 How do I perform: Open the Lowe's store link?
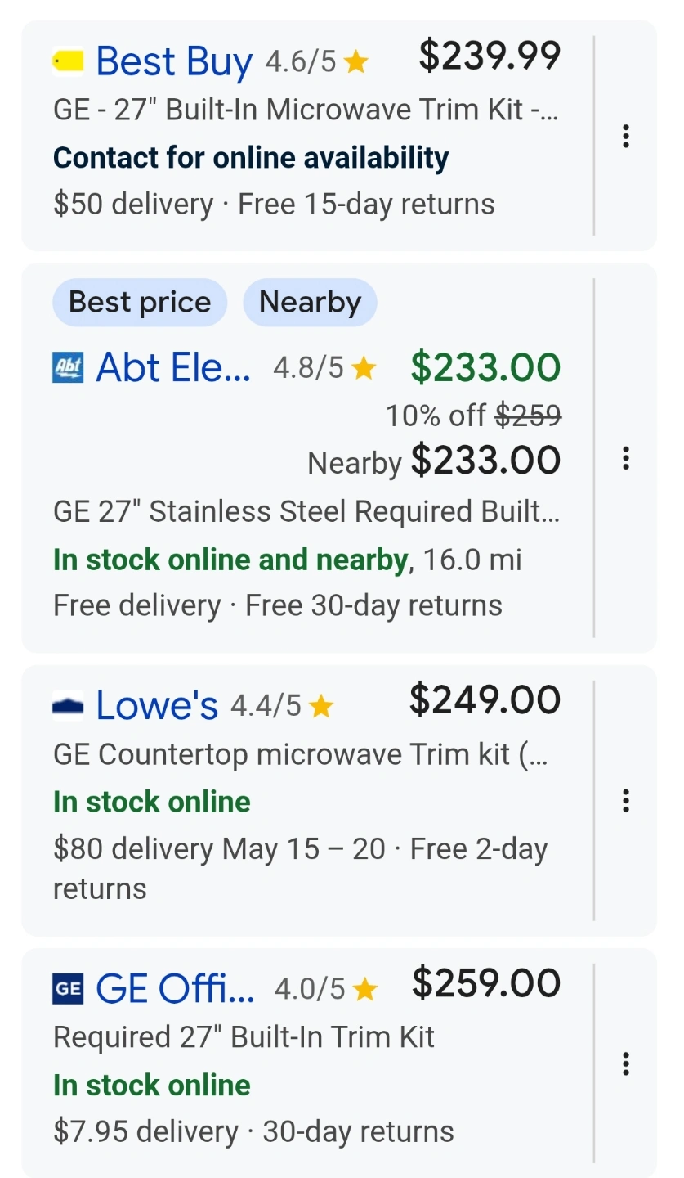point(157,705)
